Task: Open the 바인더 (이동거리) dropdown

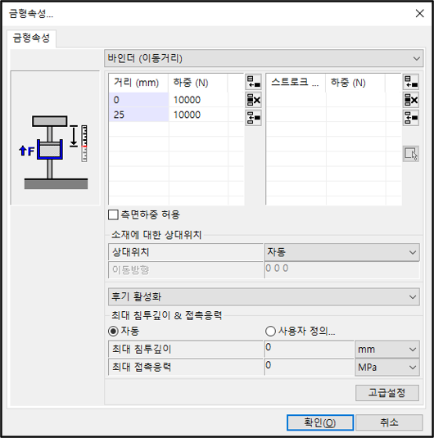Action: [264, 58]
